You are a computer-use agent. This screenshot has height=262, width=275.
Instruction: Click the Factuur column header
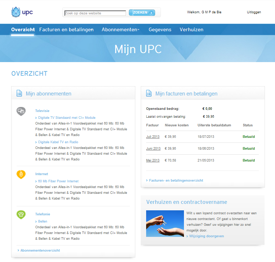(152, 125)
